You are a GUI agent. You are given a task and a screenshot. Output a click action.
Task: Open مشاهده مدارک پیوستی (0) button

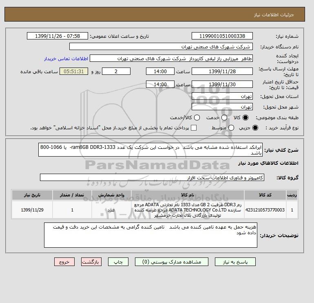[x=172, y=262]
